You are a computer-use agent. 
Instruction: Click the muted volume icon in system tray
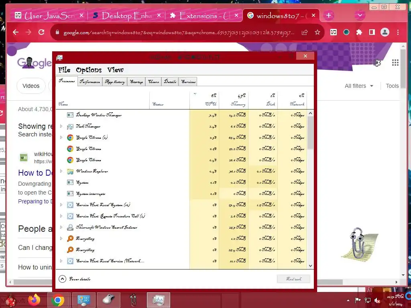[377, 300]
